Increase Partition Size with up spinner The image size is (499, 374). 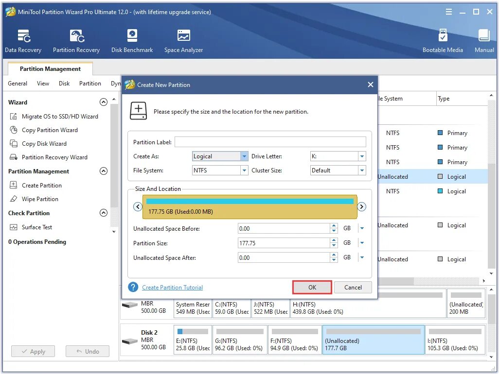coord(334,240)
